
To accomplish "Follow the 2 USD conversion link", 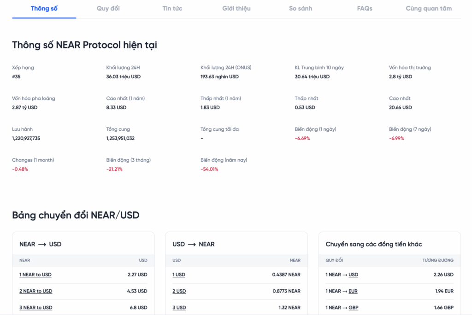I will point(179,291).
